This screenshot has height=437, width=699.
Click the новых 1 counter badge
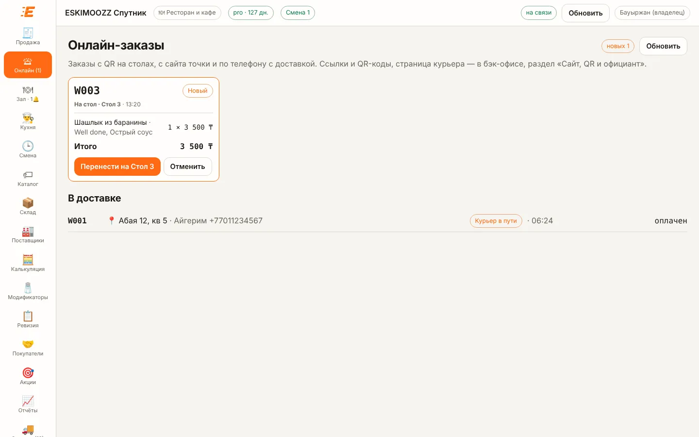click(618, 46)
